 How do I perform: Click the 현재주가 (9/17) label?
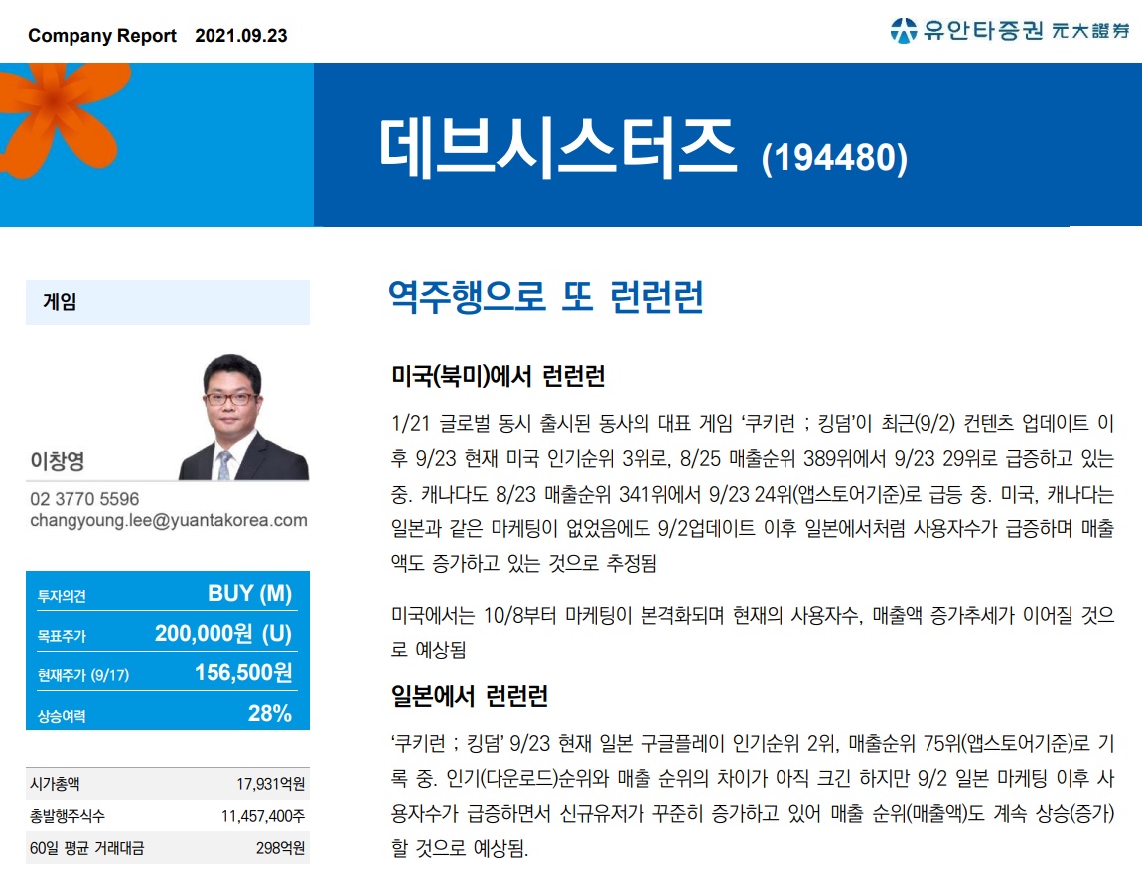tap(83, 675)
